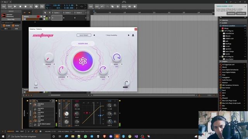Open dropdown arrow beside top-left Sistema knob label
This screenshot has width=248, height=139.
pos(54,64)
